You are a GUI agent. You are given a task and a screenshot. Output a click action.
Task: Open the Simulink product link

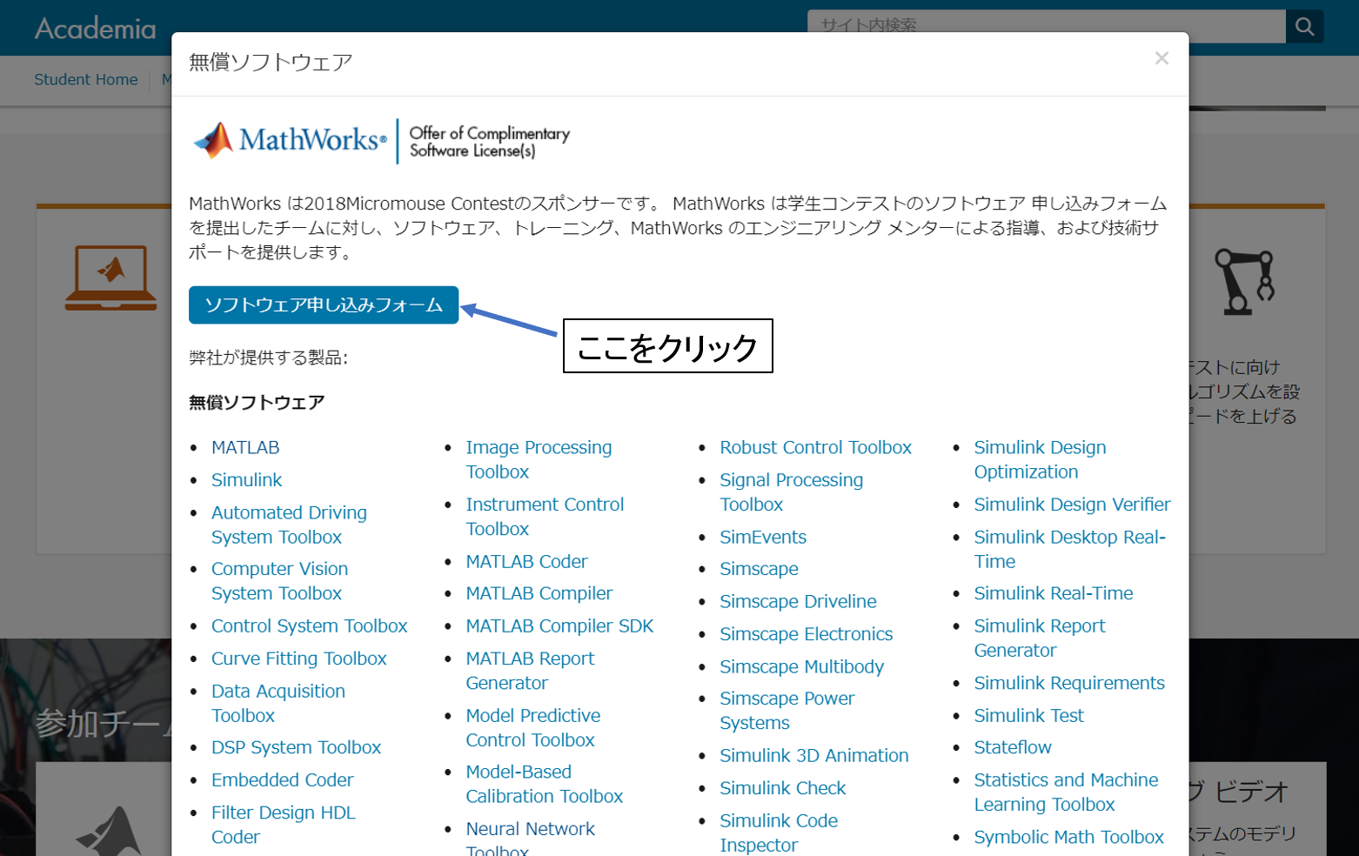click(x=247, y=480)
